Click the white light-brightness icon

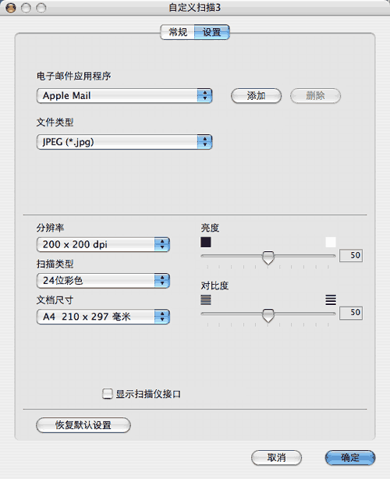coord(331,243)
